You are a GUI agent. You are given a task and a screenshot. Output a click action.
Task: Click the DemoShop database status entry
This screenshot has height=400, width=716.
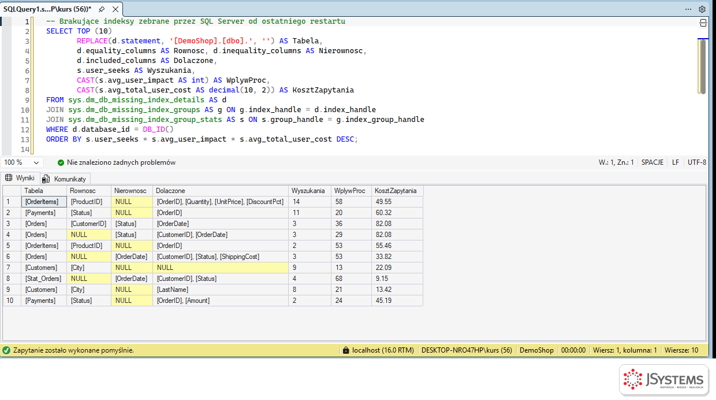coord(536,350)
